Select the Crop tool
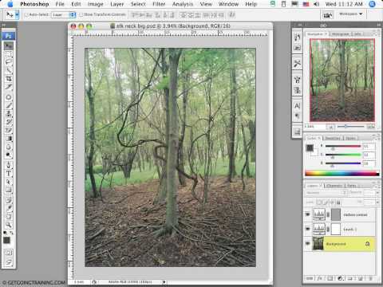This screenshot has width=383, height=287. [9, 79]
